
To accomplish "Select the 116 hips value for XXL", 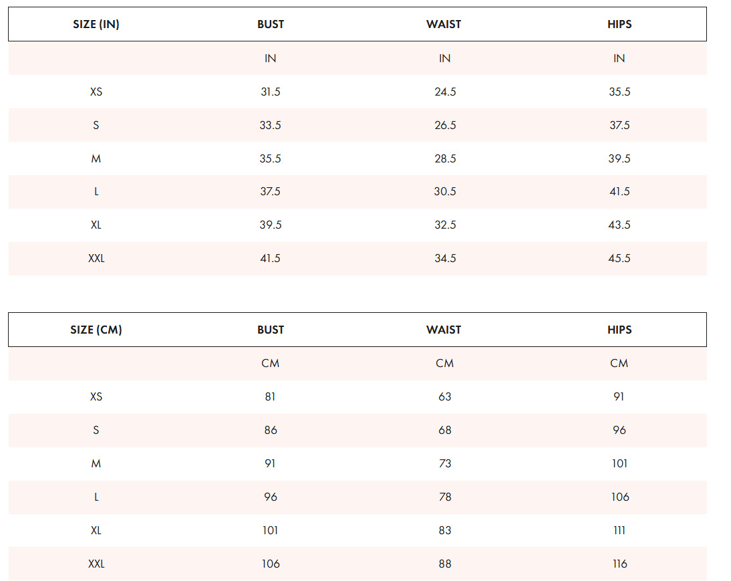I will (619, 564).
